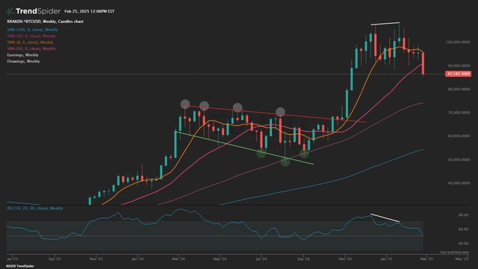Click the RSI (14, 70, 30, close) indicator label
The height and width of the screenshot is (269, 478).
(35, 209)
